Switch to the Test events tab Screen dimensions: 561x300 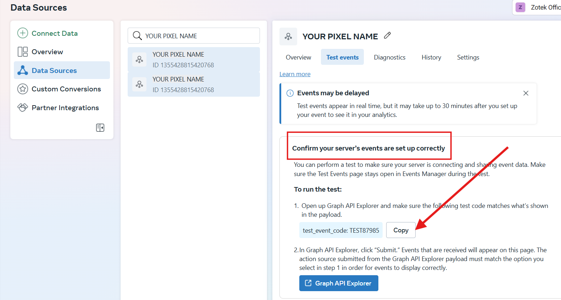point(342,57)
